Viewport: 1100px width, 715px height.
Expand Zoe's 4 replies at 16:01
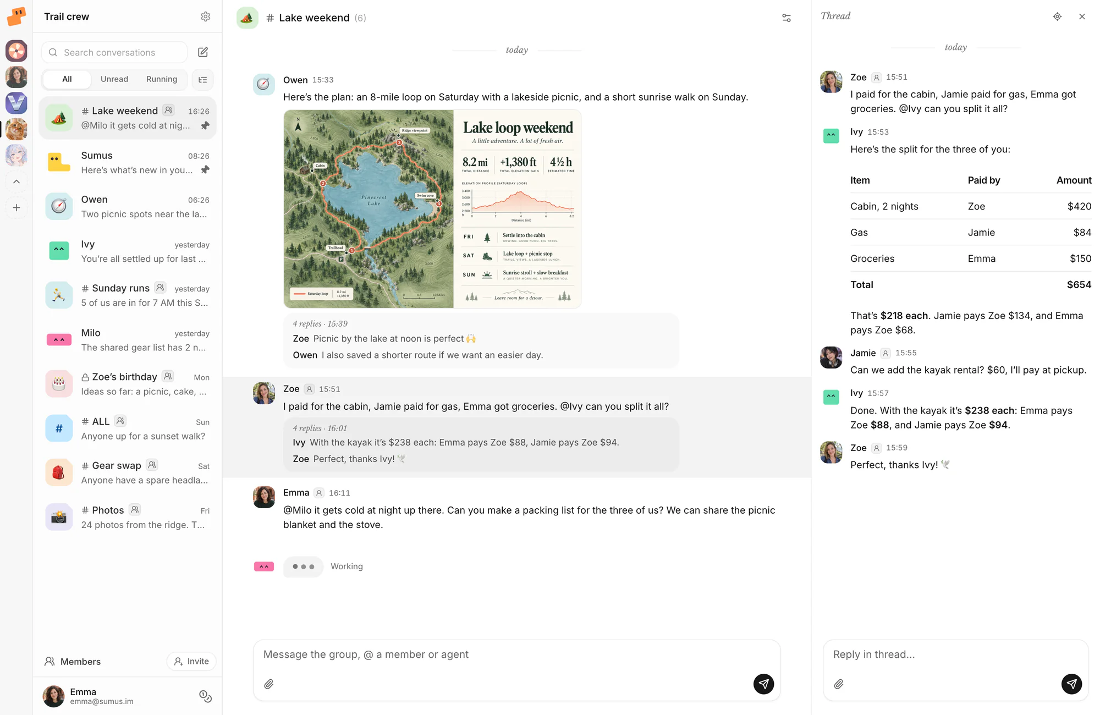pyautogui.click(x=481, y=444)
